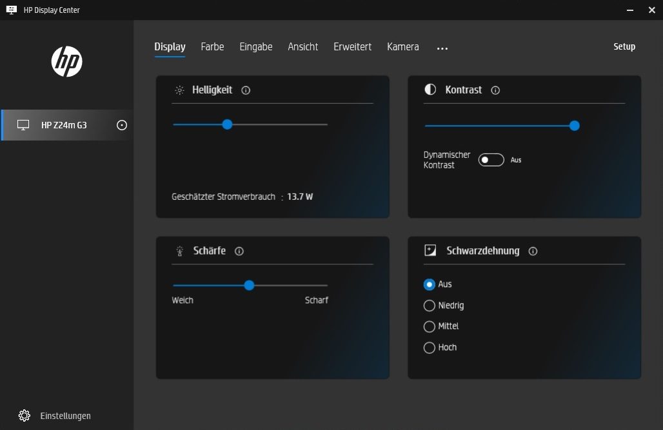Click the Helligkeit slider handle
The image size is (663, 430).
point(227,124)
